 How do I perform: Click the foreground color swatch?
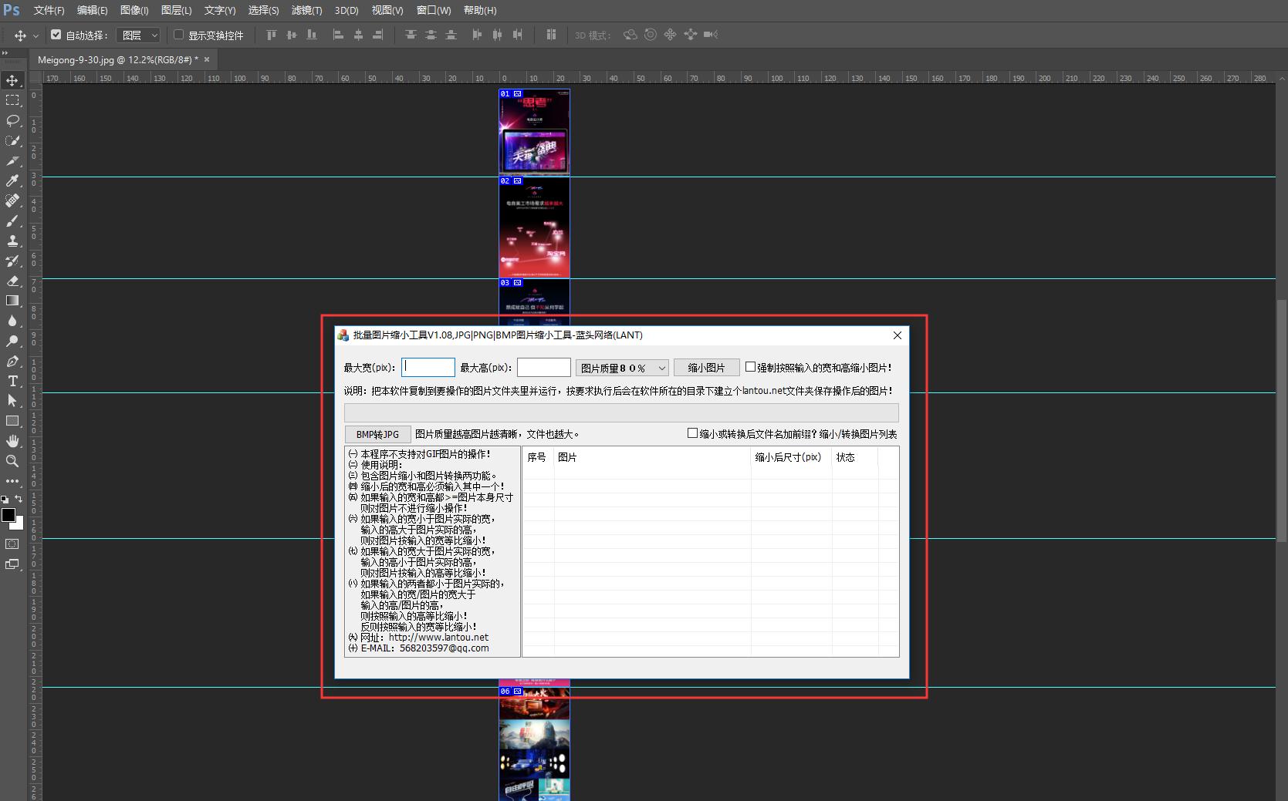(9, 516)
